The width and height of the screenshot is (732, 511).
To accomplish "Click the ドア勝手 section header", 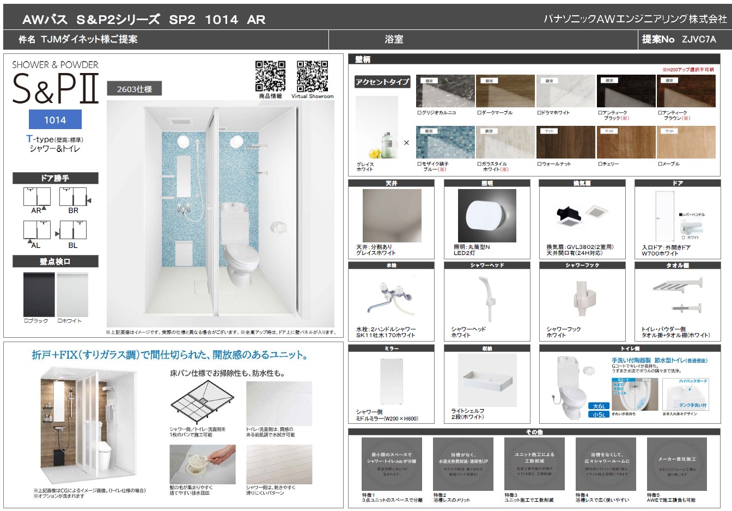I will (x=56, y=178).
